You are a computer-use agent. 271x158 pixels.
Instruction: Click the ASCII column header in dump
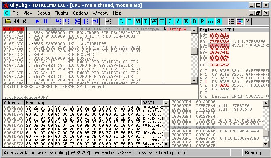click(152, 102)
